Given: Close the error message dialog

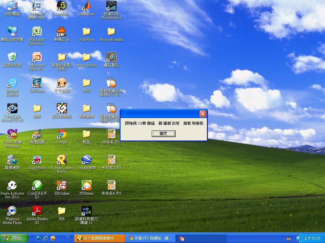Looking at the screenshot, I should (x=203, y=114).
